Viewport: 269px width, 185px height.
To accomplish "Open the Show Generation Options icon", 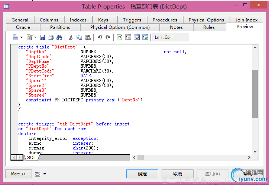I will coord(128,37).
